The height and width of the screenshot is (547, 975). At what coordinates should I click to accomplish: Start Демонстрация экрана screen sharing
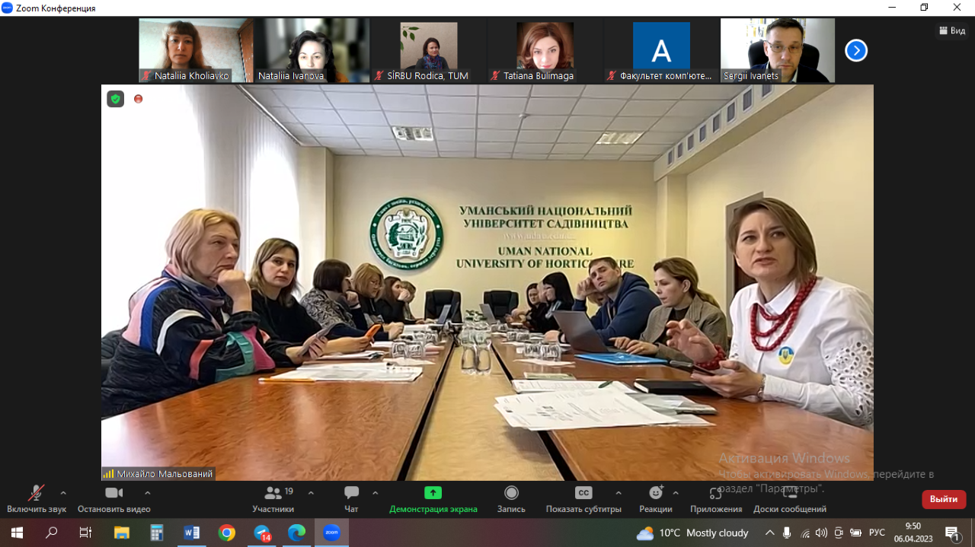click(433, 499)
